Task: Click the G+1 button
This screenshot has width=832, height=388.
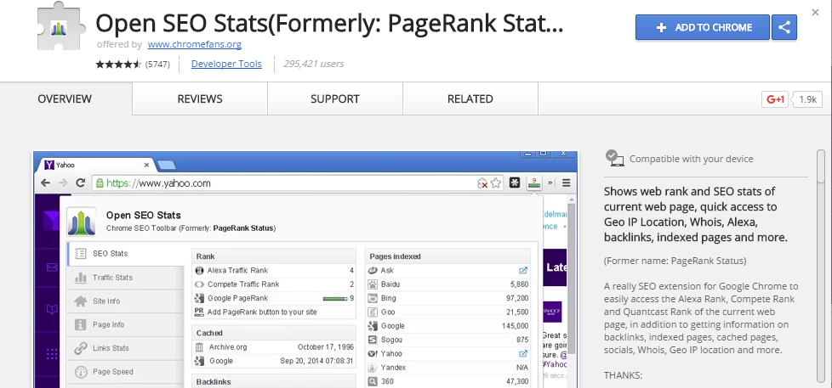Action: pyautogui.click(x=776, y=99)
